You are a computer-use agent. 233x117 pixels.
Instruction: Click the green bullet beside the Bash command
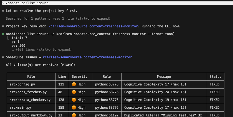pos(3,34)
